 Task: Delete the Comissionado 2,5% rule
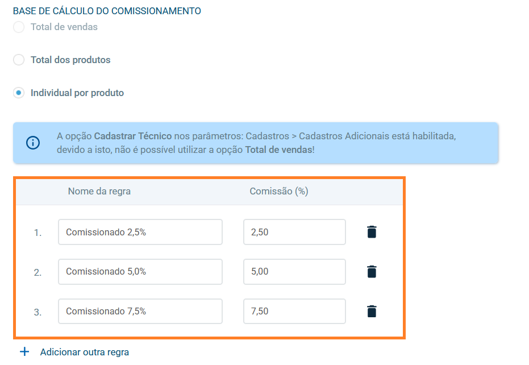372,232
